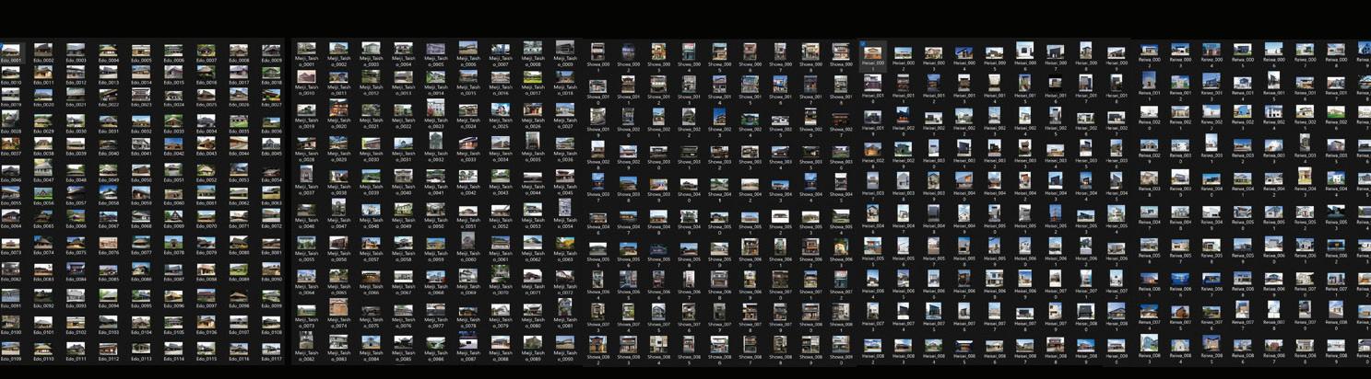Viewport: 1371px width, 379px height.
Task: Choose the Meiji_Taisho_0082 image
Action: [306, 341]
